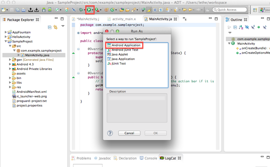Toggle Hide Non-Public Members green dot

259,27
